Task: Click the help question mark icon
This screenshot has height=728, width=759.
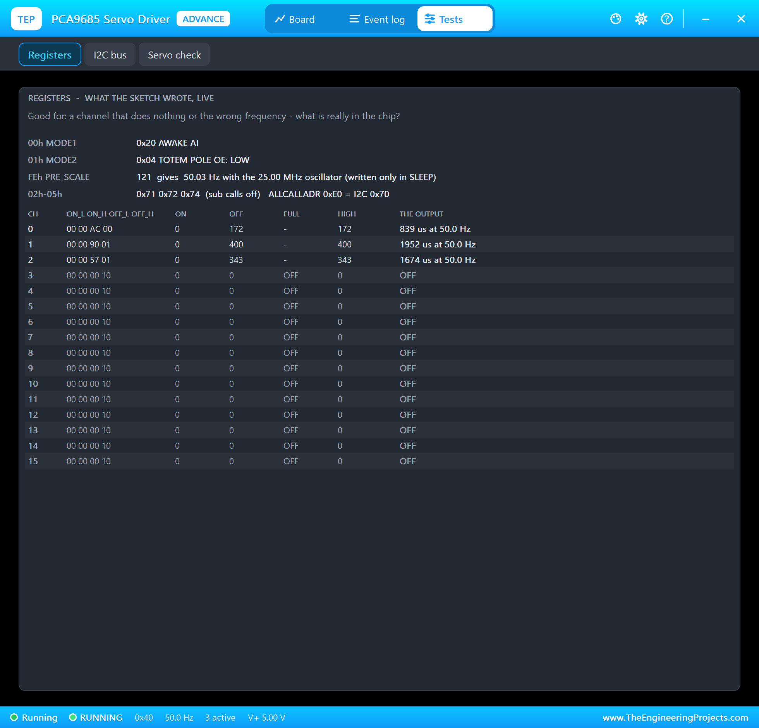Action: pos(666,19)
